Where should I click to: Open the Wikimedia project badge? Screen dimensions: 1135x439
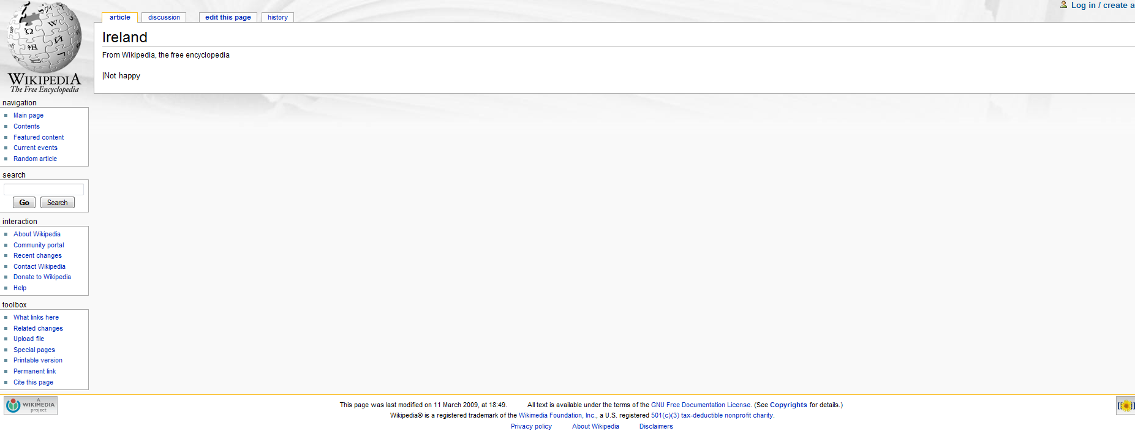coord(31,405)
